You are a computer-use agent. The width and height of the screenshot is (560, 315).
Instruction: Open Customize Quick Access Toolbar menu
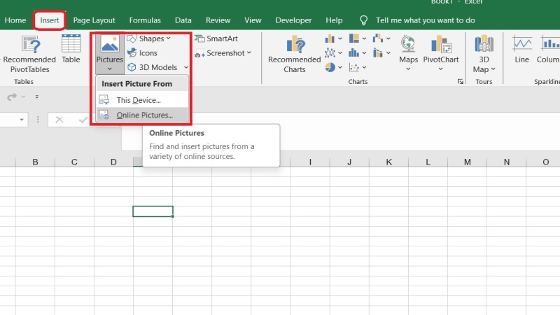[37, 97]
